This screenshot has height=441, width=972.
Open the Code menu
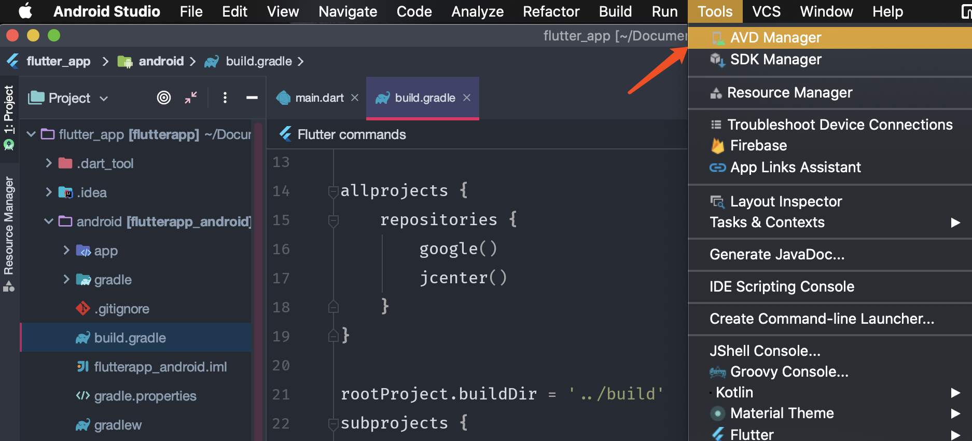click(x=414, y=11)
